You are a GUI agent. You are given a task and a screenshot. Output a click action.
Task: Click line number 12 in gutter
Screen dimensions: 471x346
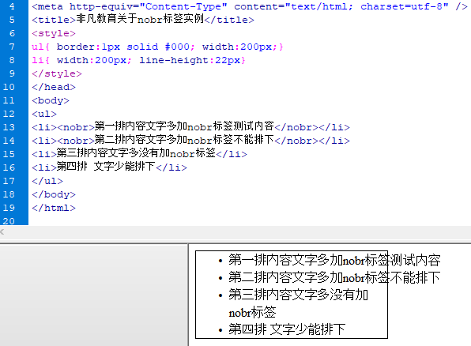9,114
